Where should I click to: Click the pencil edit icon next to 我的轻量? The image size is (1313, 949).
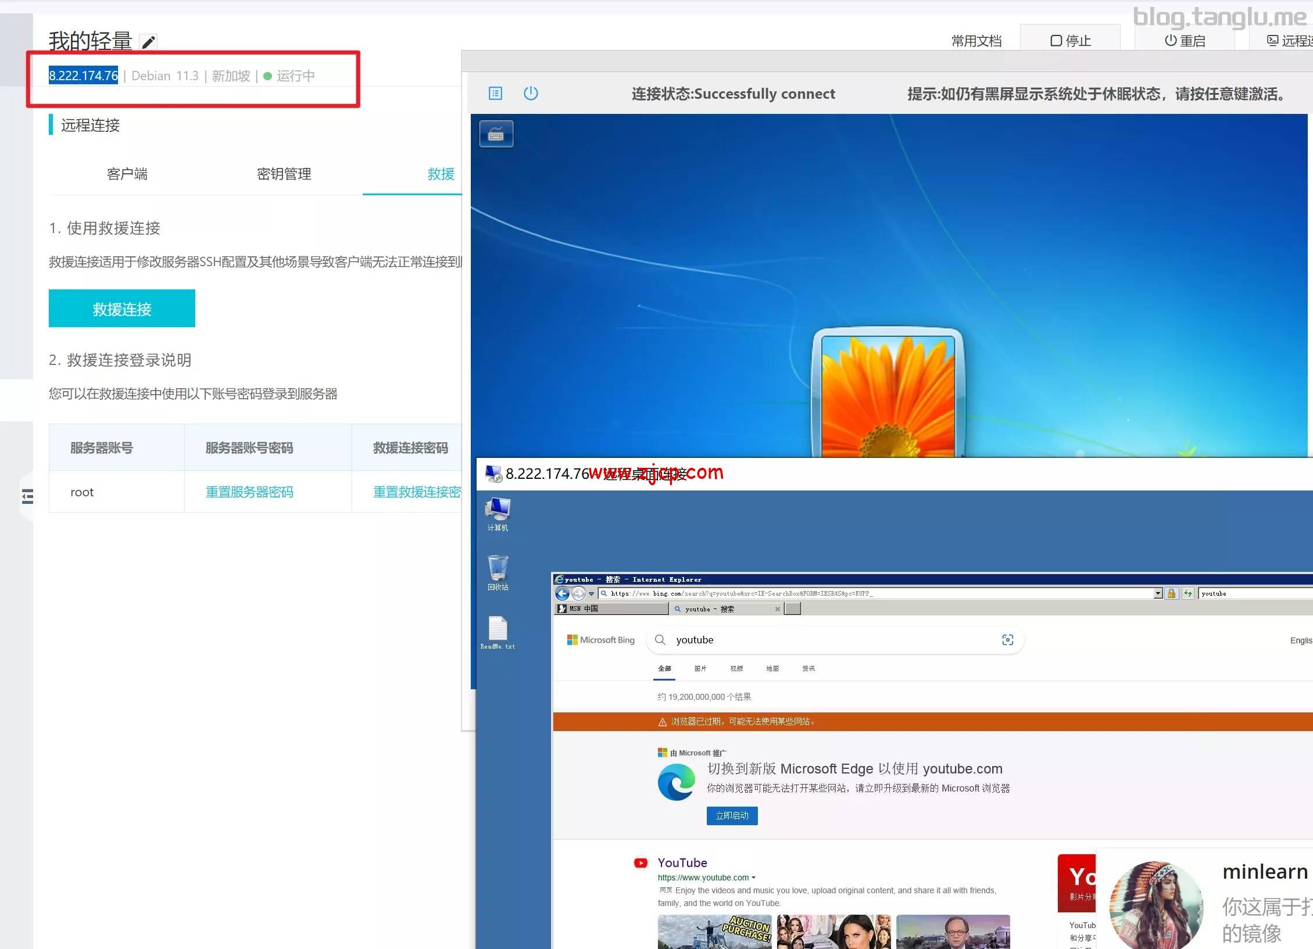coord(148,41)
